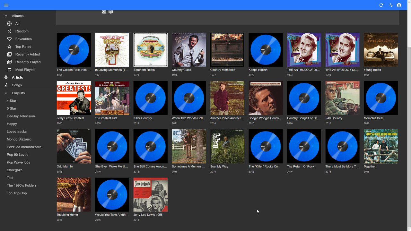This screenshot has height=231, width=411.
Task: Open the I-40 Country album cover
Action: coord(342,98)
